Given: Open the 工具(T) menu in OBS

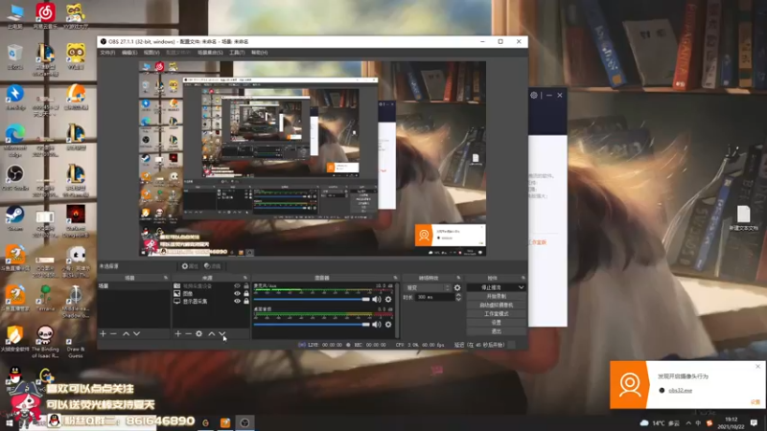Looking at the screenshot, I should 237,53.
